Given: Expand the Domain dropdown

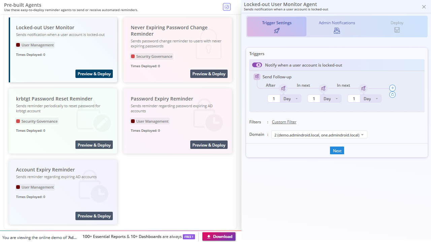Looking at the screenshot, I should 319,135.
